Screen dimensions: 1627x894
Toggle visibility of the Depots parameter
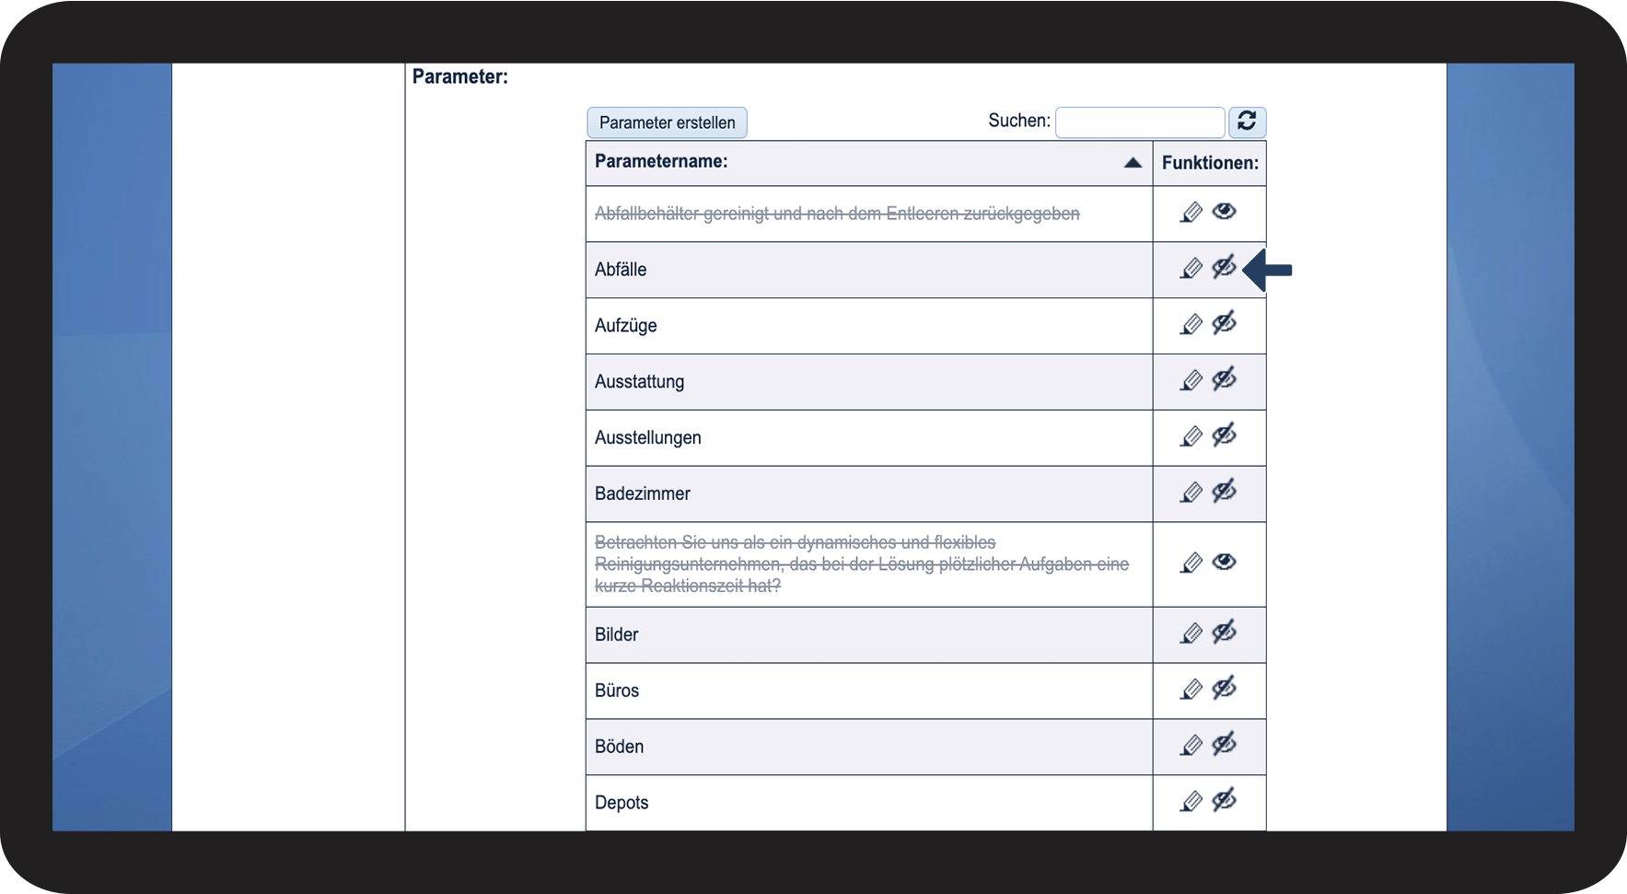pos(1224,800)
